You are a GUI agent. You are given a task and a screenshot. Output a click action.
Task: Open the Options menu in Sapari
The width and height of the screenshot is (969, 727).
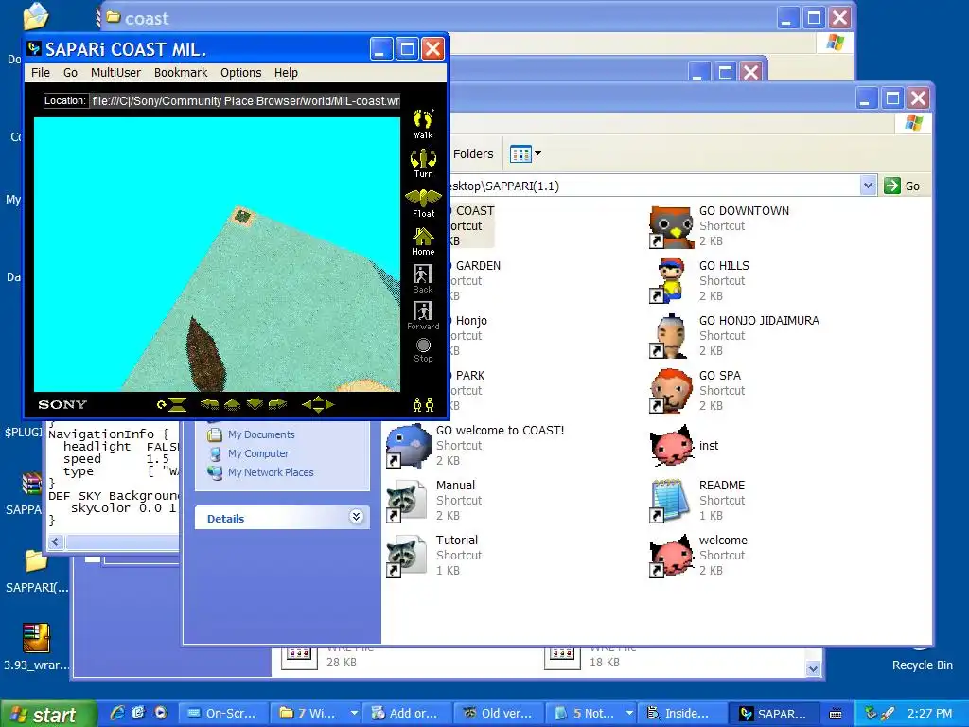[x=240, y=72]
